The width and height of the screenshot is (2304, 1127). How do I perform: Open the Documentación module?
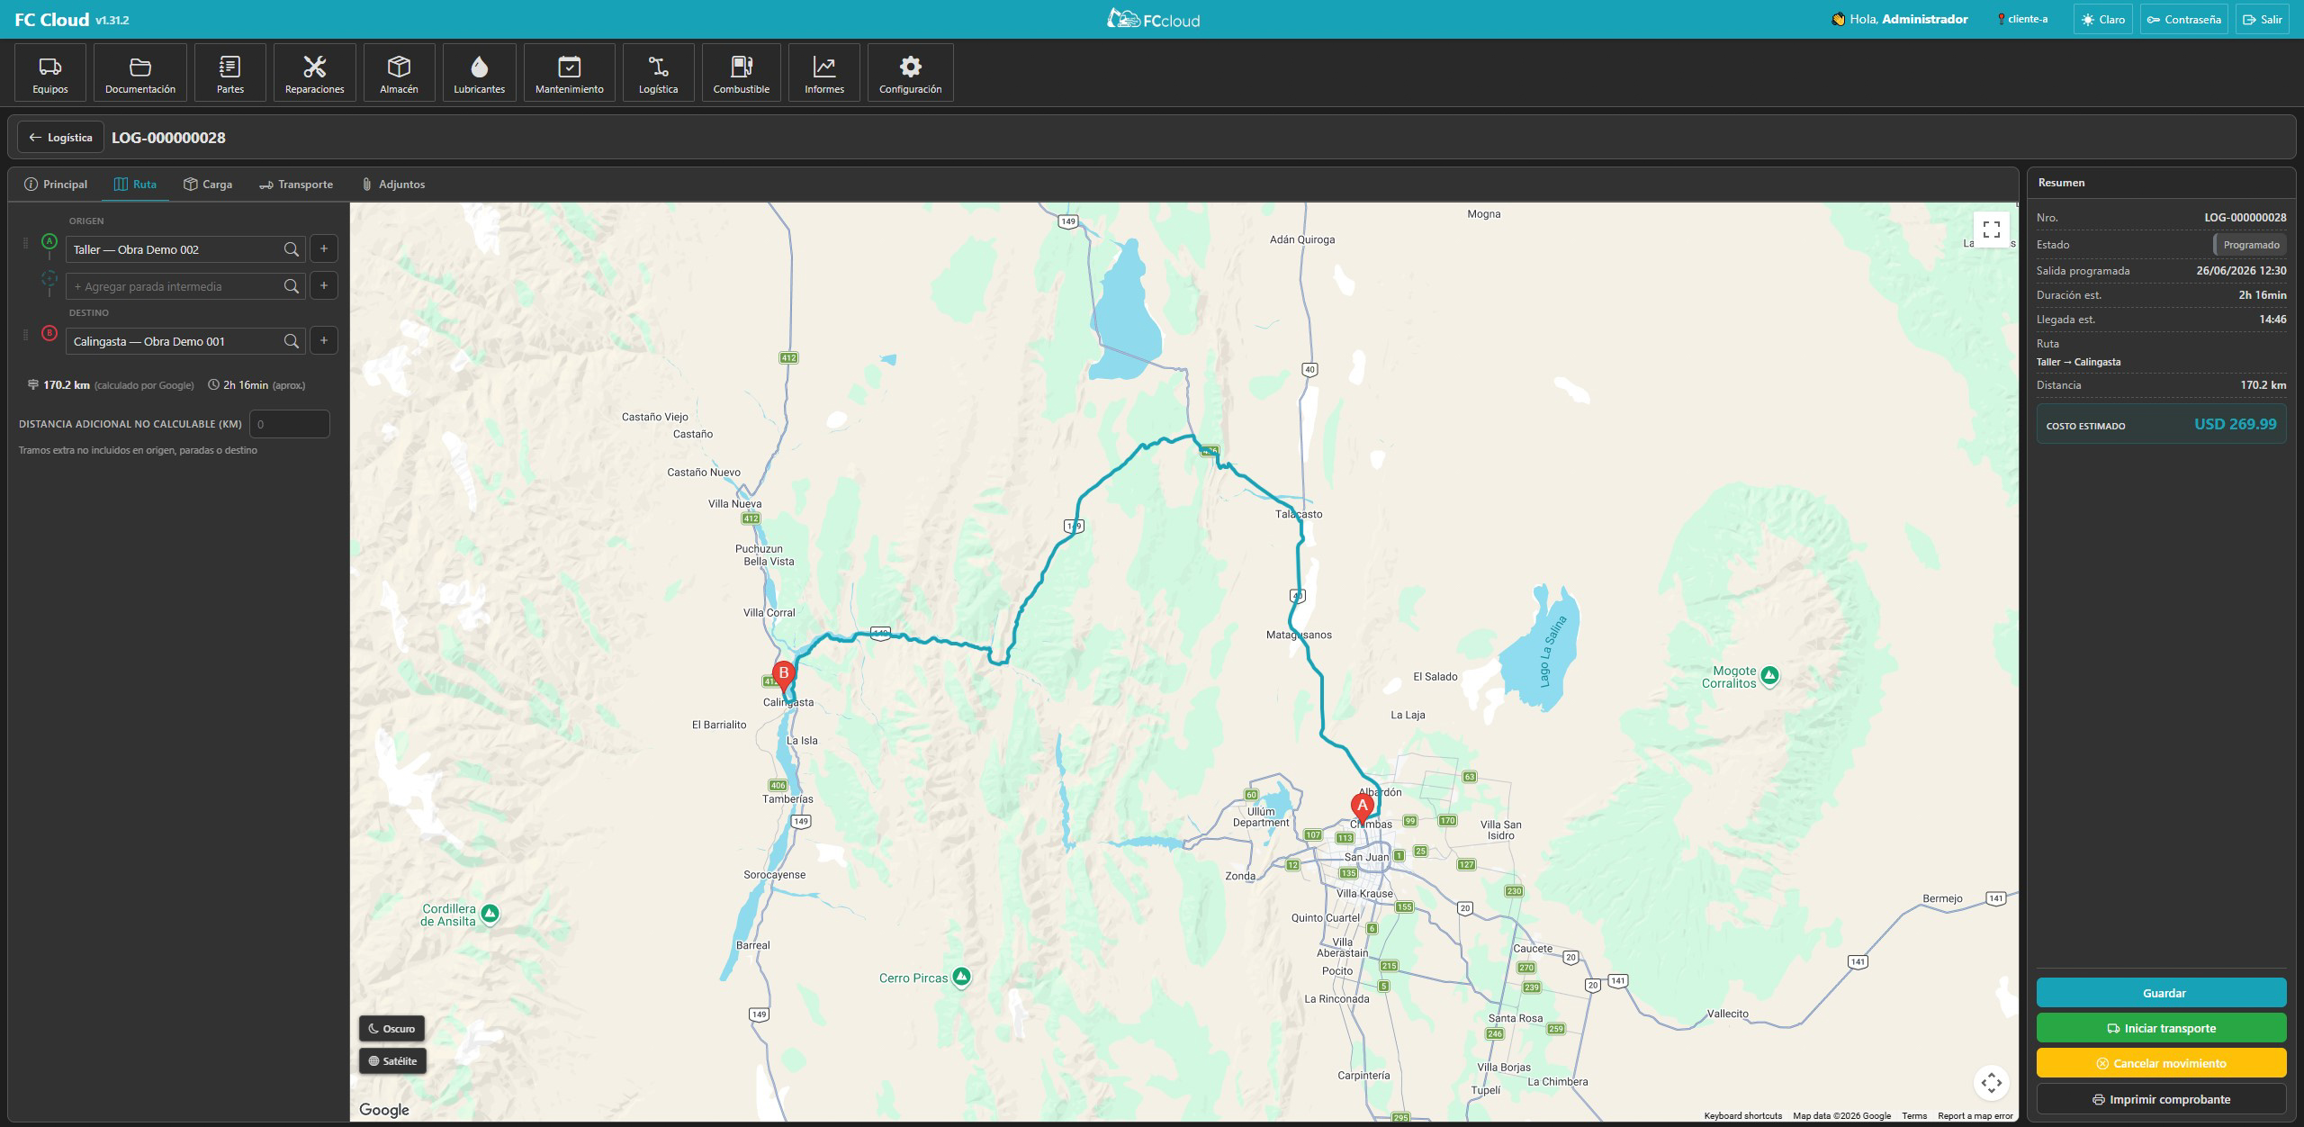(x=140, y=73)
